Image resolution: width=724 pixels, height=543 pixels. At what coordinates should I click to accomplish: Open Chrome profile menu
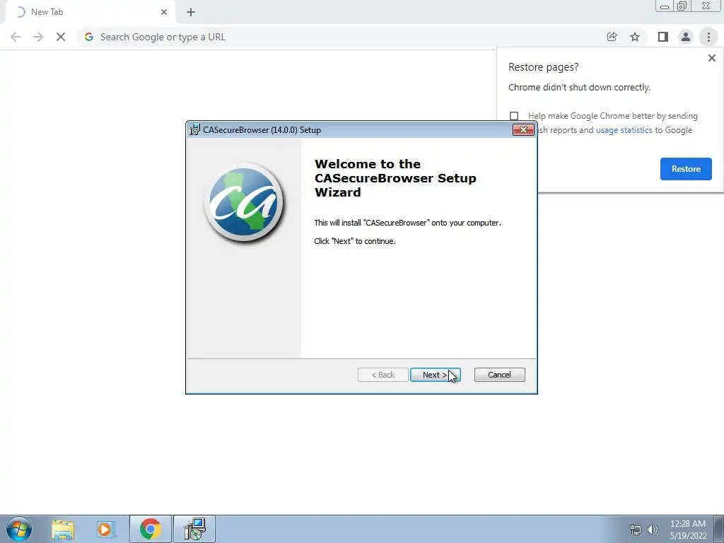[x=686, y=37]
